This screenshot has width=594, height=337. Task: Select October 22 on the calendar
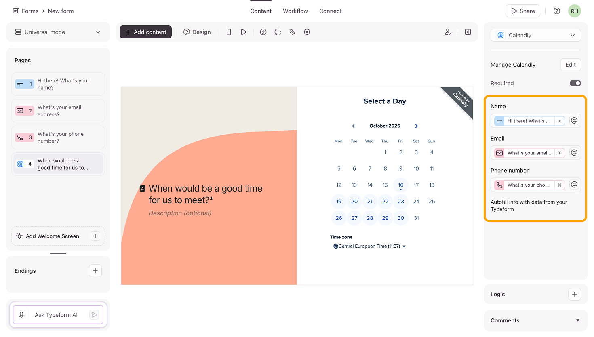point(385,202)
